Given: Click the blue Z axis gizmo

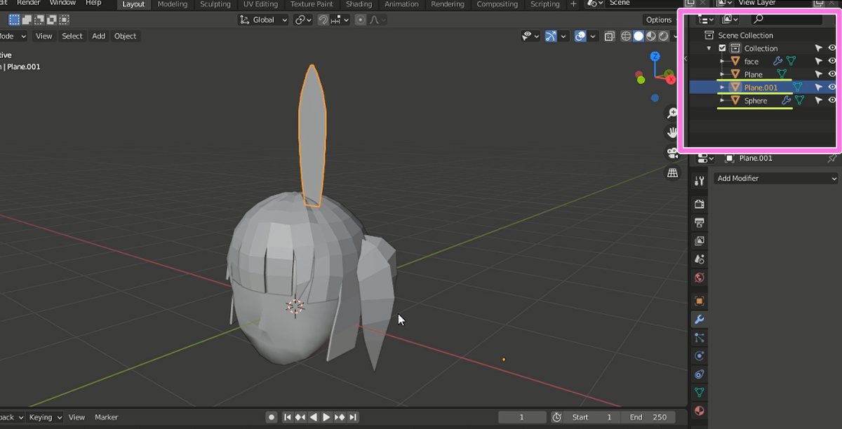Looking at the screenshot, I should pyautogui.click(x=655, y=56).
